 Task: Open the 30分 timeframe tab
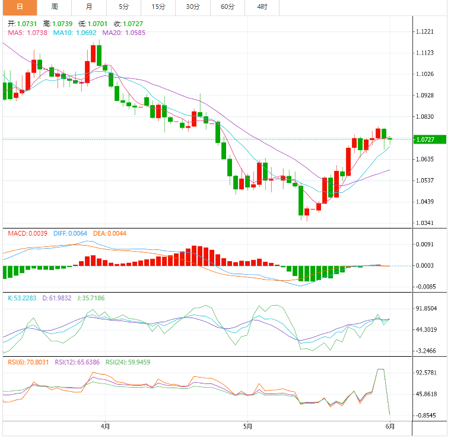[193, 7]
